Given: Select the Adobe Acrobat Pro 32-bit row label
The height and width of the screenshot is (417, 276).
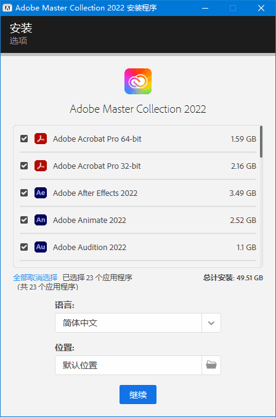Looking at the screenshot, I should [x=97, y=166].
